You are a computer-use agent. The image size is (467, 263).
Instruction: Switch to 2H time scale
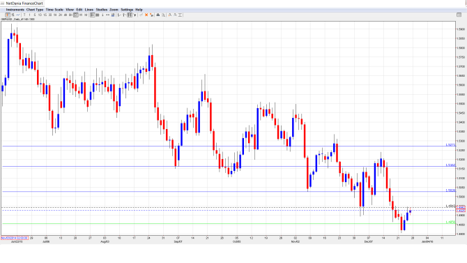click(x=60, y=15)
